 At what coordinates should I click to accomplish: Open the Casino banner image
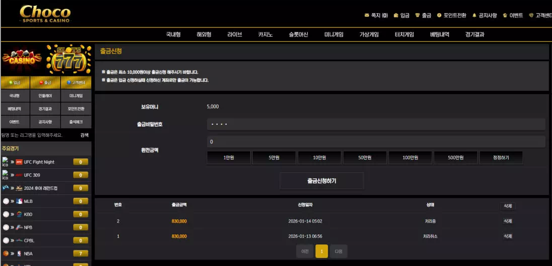[x=23, y=59]
